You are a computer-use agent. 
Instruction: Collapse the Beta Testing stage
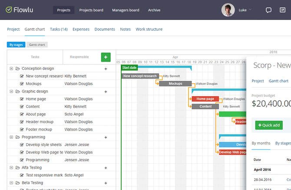11,183
